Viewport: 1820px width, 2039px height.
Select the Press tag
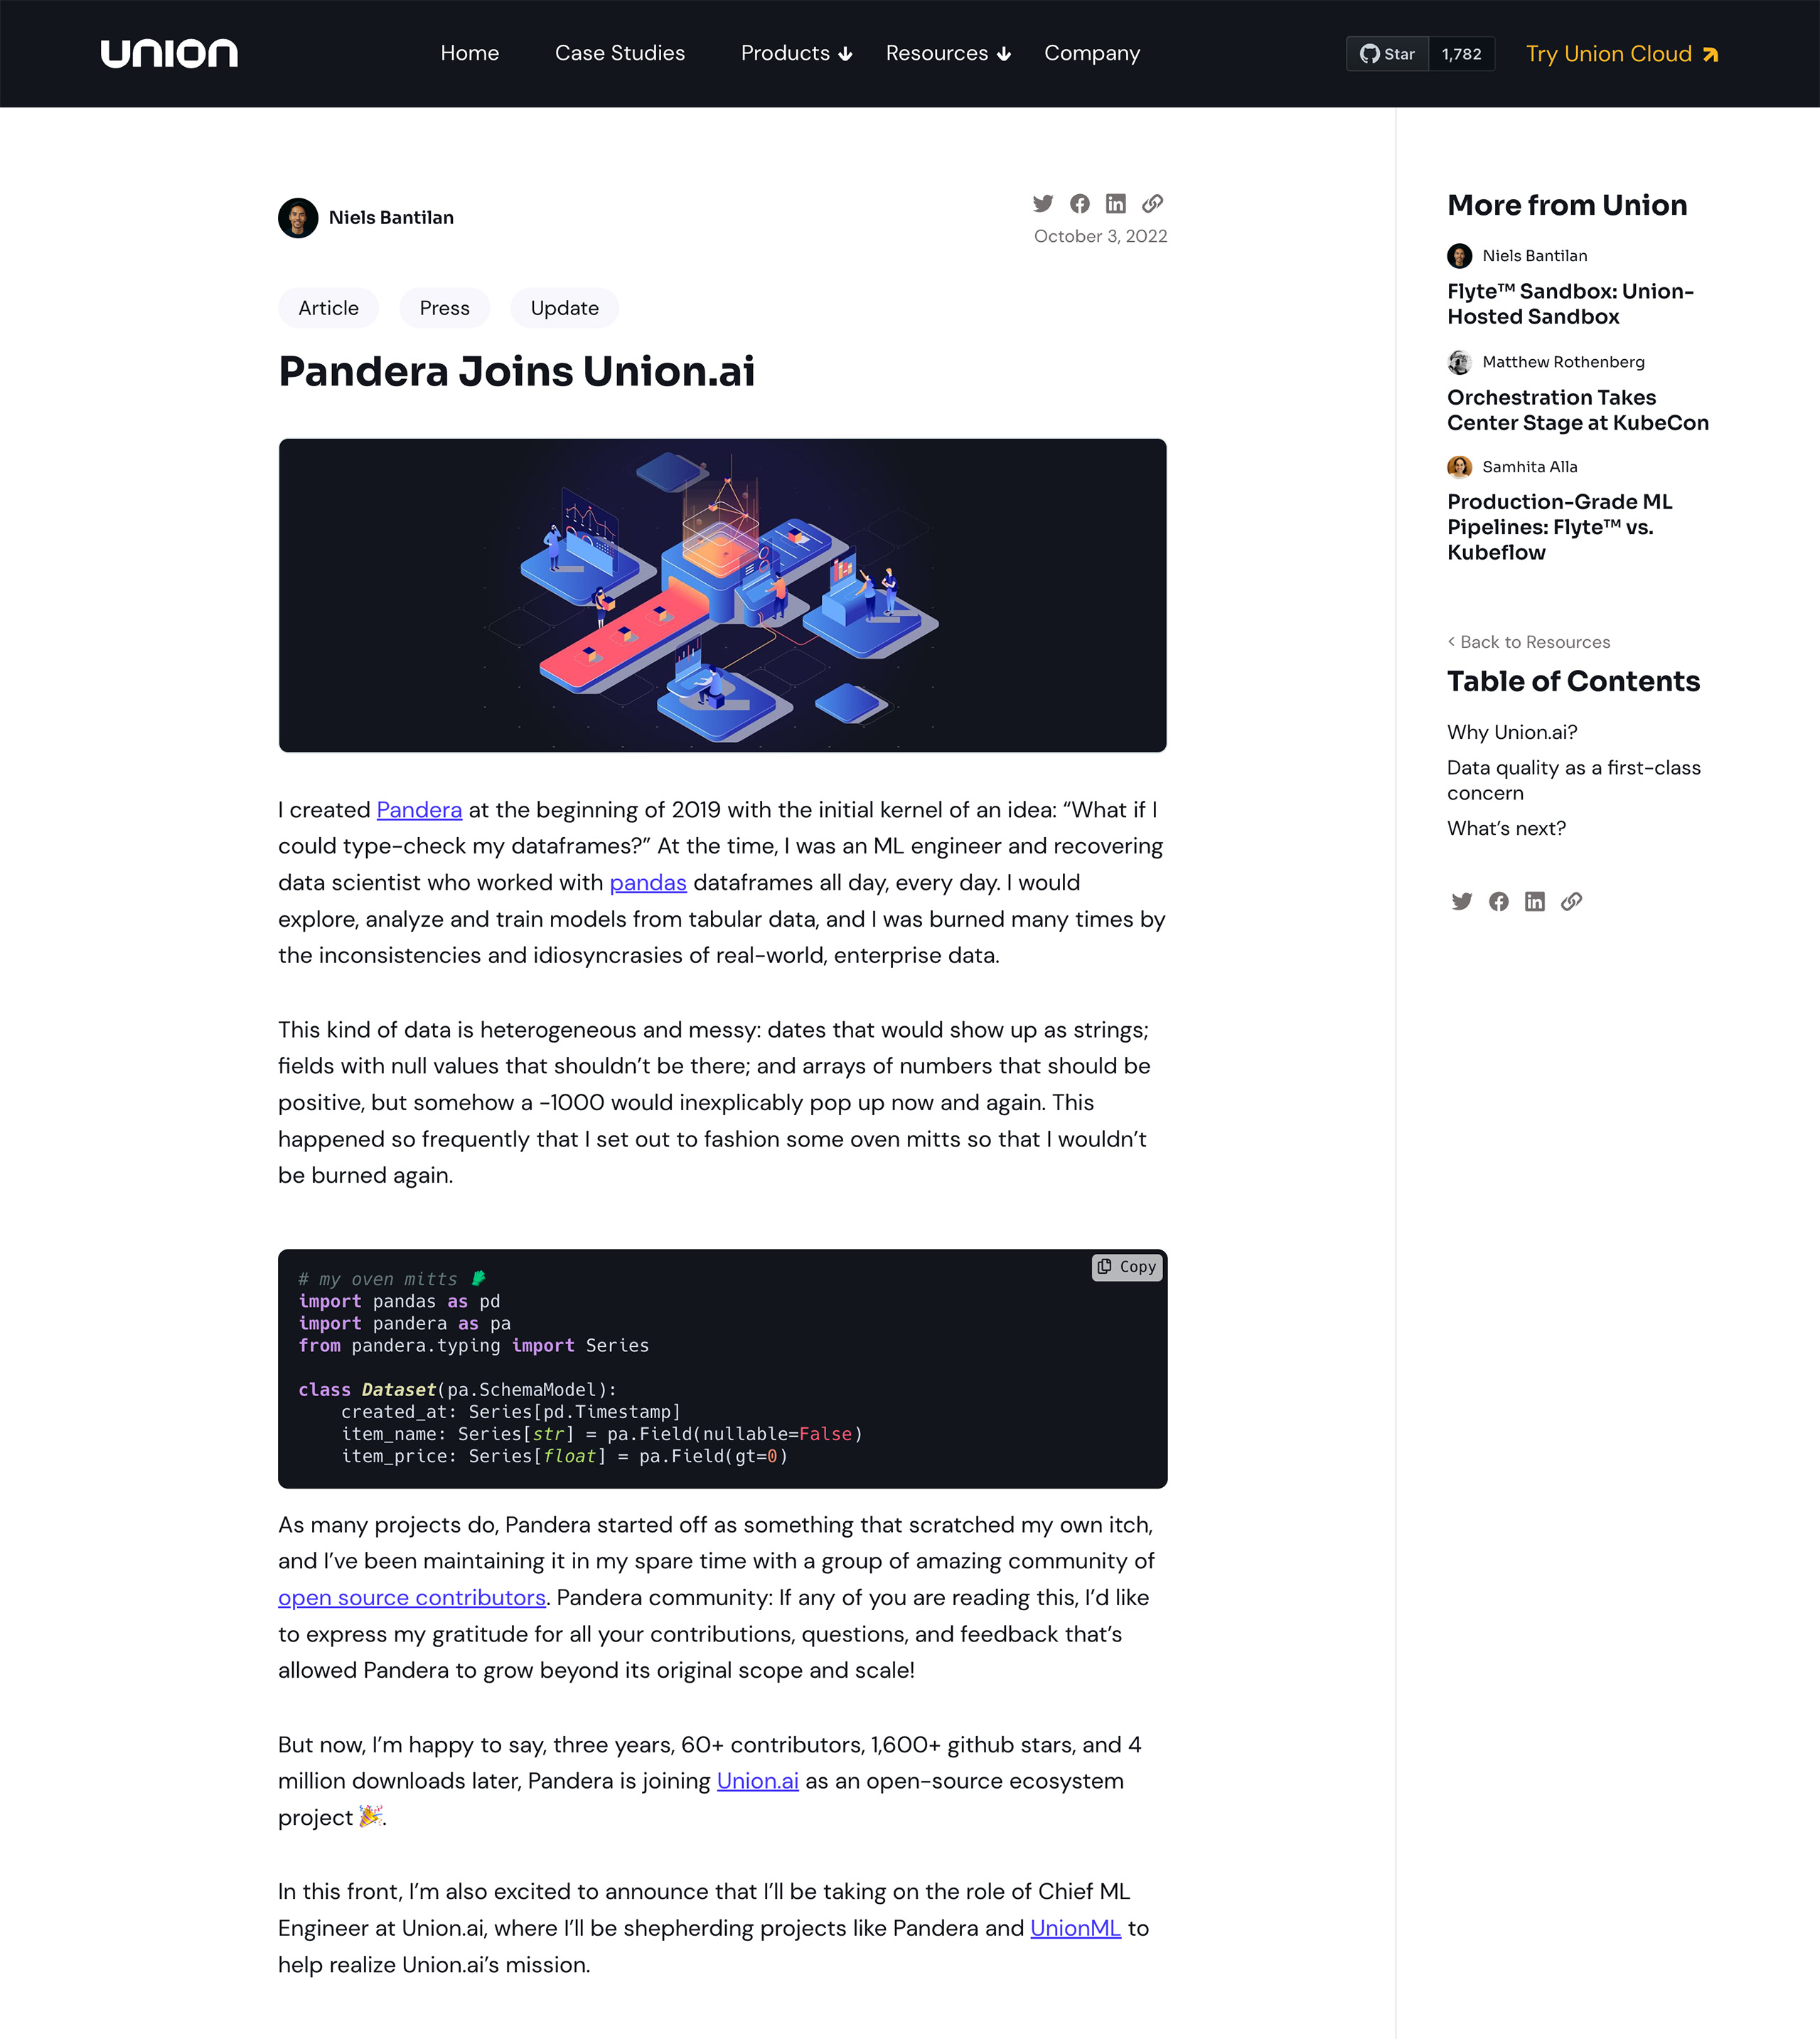444,308
